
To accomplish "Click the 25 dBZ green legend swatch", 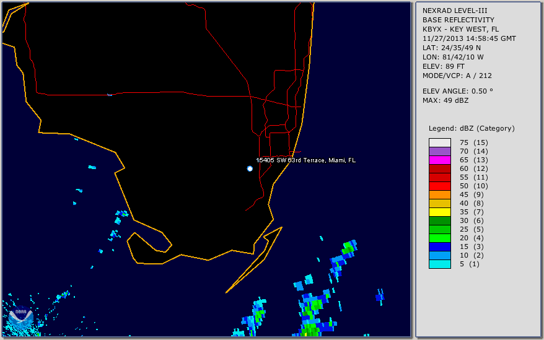I will [x=439, y=229].
